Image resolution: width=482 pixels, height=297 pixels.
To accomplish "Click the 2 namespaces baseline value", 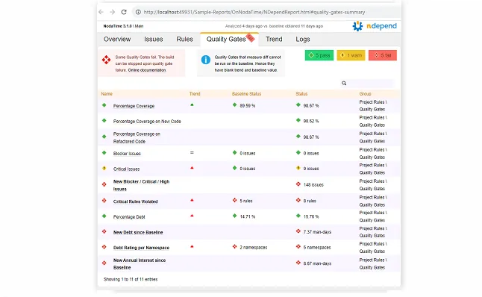I will pyautogui.click(x=254, y=248).
